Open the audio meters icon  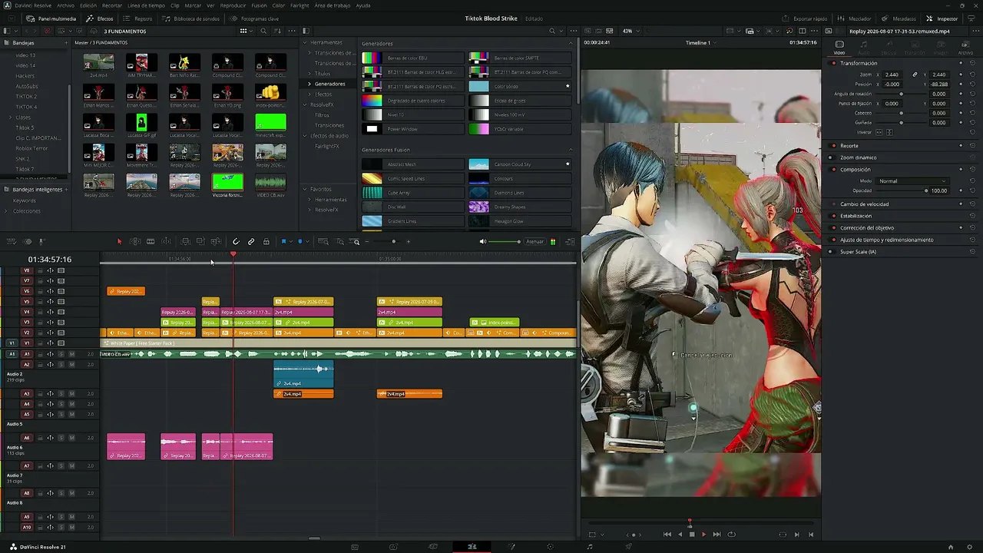coord(553,242)
